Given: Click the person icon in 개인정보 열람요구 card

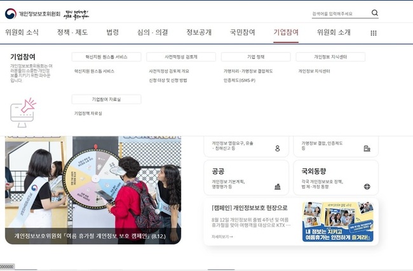Looking at the screenshot, I should (x=277, y=149).
